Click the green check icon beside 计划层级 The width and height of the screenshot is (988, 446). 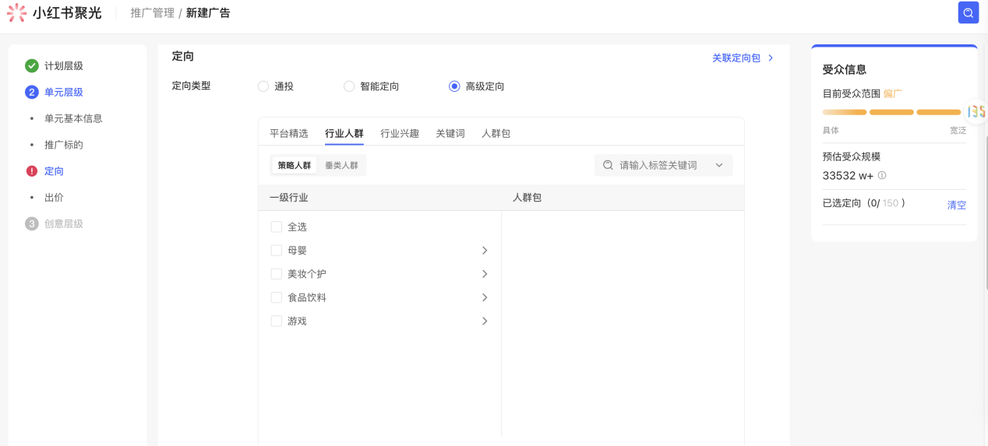[32, 66]
